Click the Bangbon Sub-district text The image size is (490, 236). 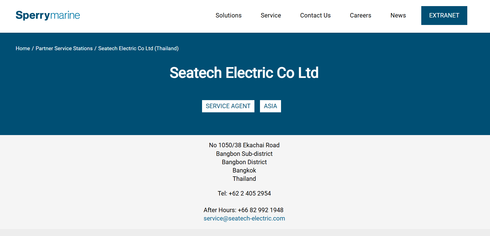click(x=244, y=154)
